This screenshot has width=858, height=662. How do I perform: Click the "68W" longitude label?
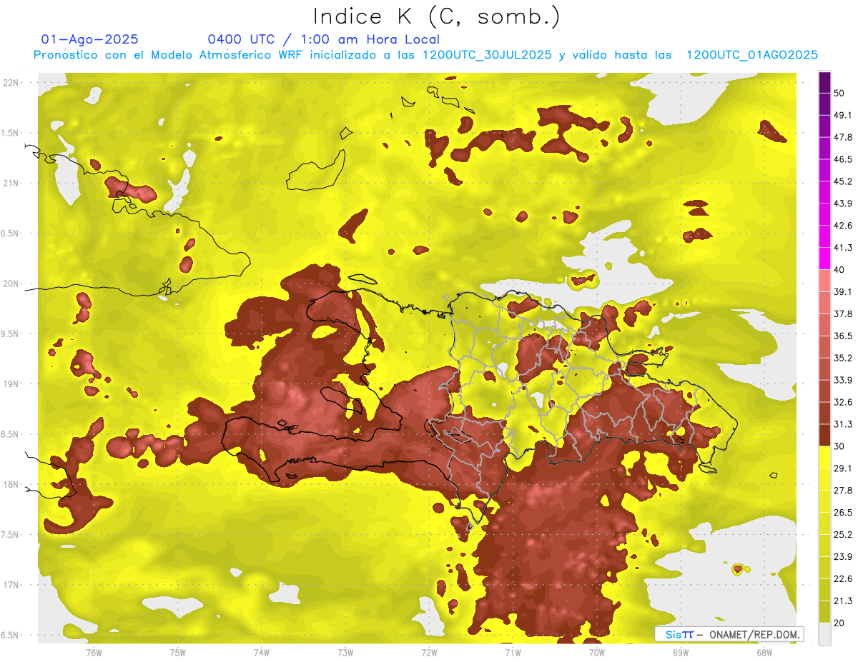point(764,653)
